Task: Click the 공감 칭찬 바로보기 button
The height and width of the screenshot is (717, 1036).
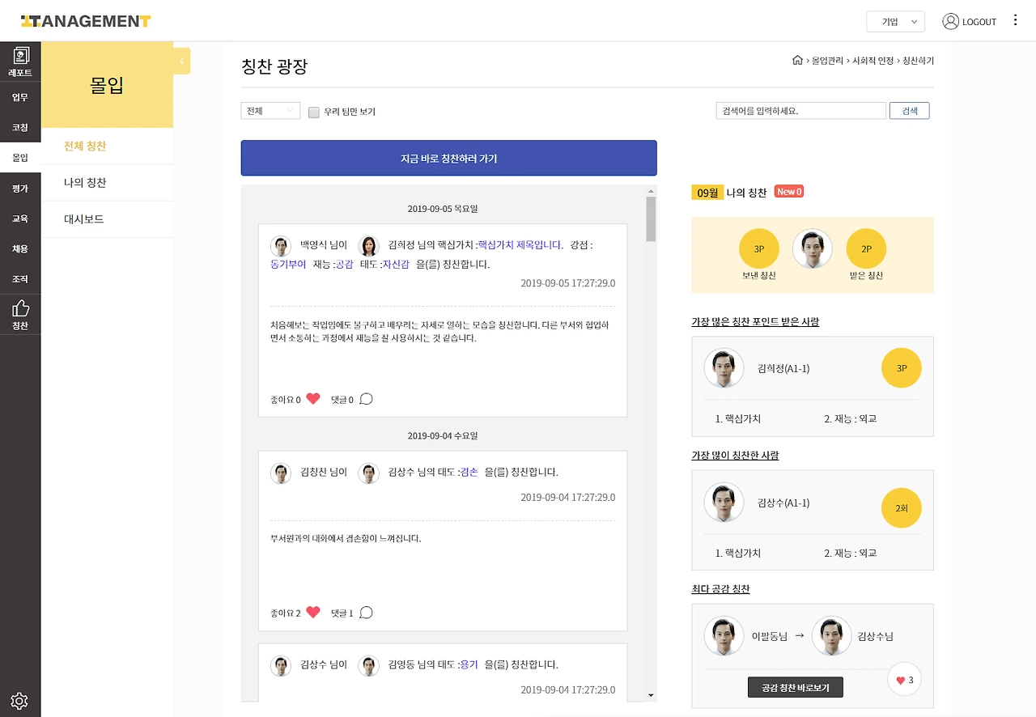Action: pyautogui.click(x=796, y=686)
